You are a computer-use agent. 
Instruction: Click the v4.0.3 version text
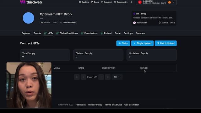click(x=172, y=23)
